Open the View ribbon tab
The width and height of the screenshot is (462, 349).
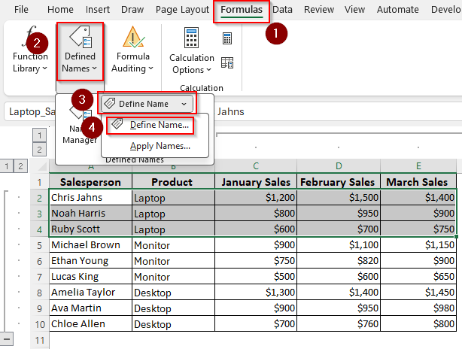tap(354, 10)
